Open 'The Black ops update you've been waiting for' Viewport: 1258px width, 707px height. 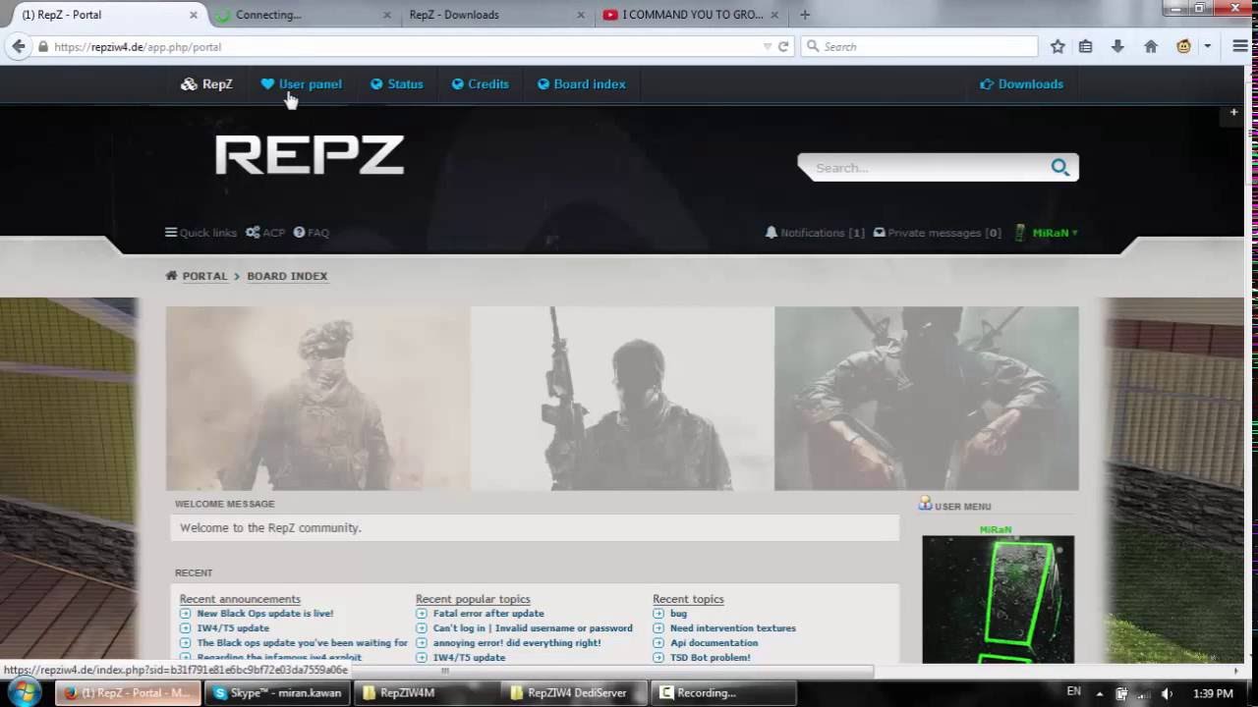click(x=302, y=643)
